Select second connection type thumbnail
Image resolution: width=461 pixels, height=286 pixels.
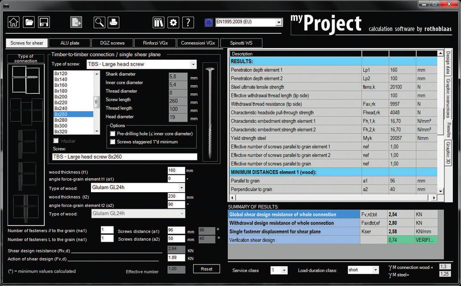point(26,111)
